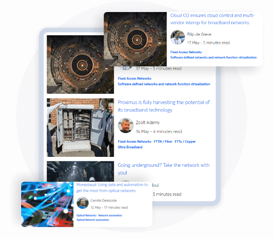Click the circular city thumbnail in top card

(x=135, y=38)
